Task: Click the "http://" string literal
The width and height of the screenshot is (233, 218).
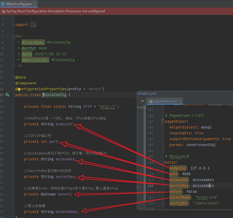Action: tap(107, 106)
